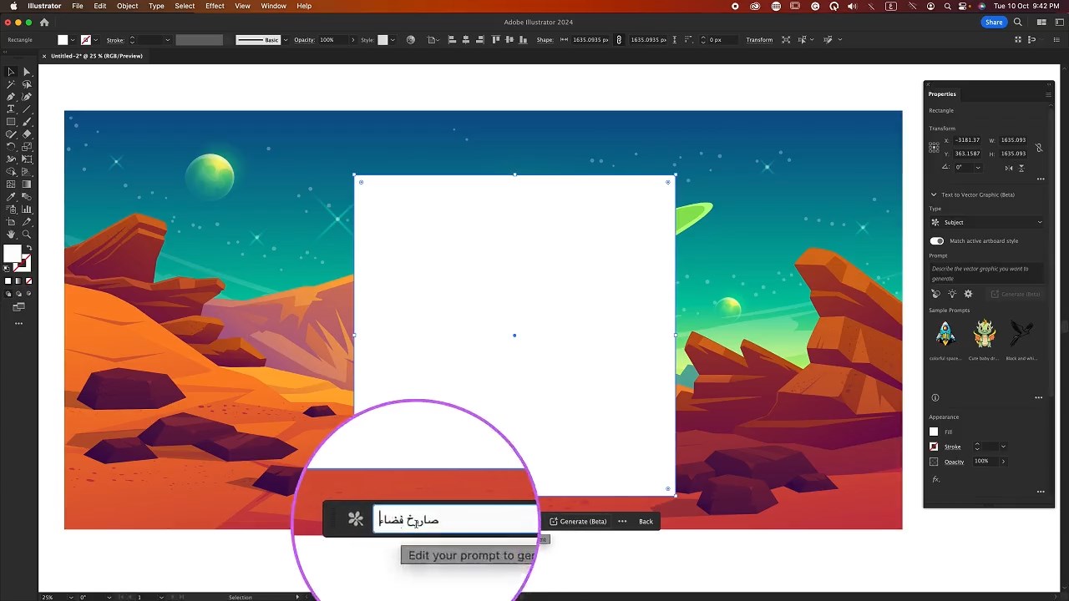Select the colorful spaceship sample prompt thumbnail
Viewport: 1069px width, 601px height.
click(x=945, y=334)
